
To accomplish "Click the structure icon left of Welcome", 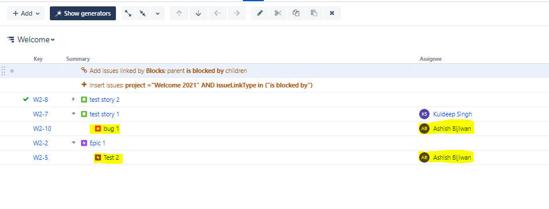I will pyautogui.click(x=11, y=39).
